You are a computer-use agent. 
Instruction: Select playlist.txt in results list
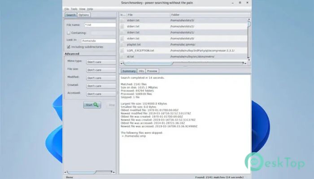click(x=134, y=45)
